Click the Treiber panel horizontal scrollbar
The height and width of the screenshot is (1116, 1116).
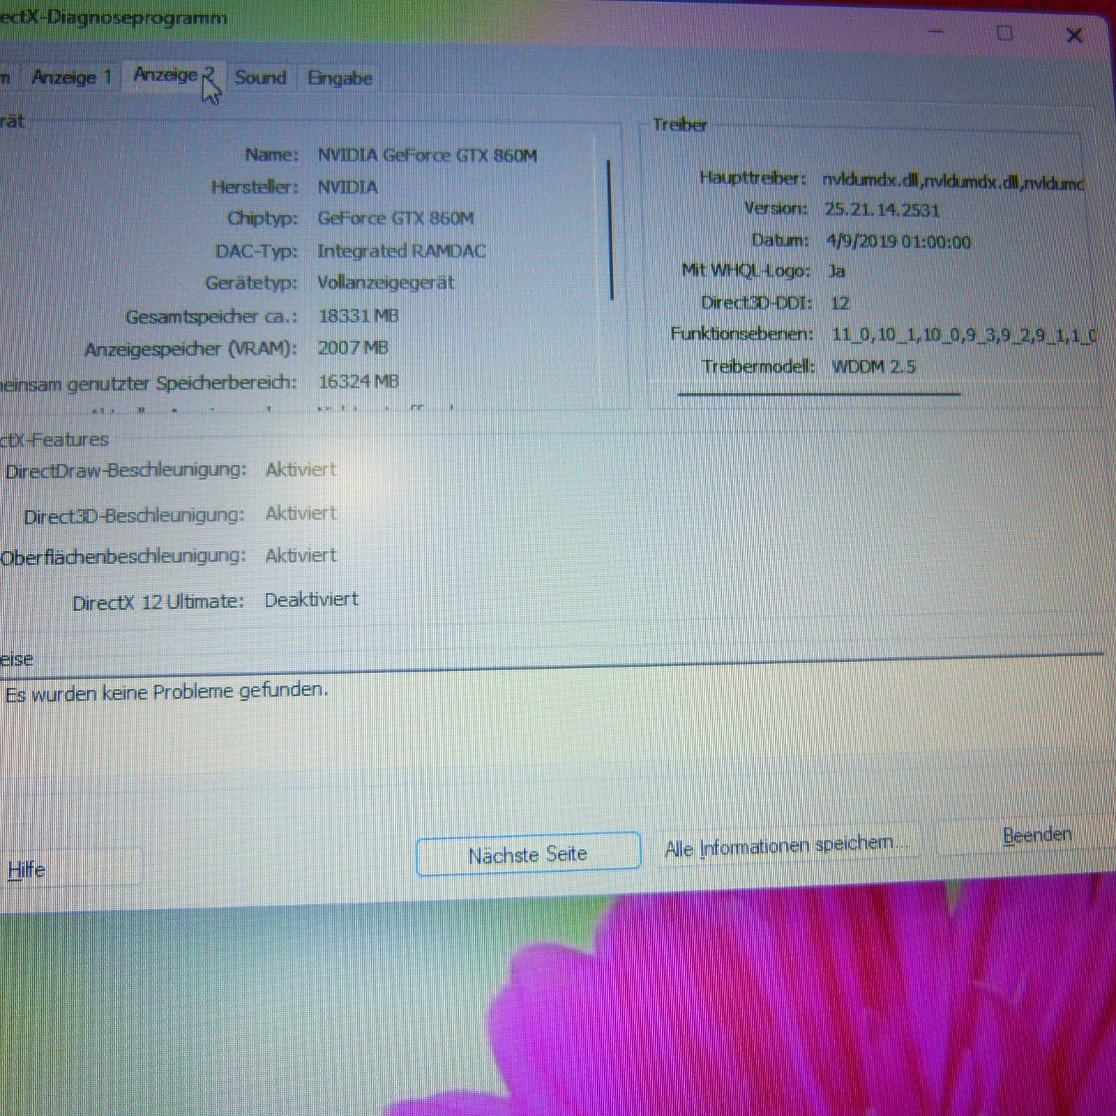tap(819, 394)
